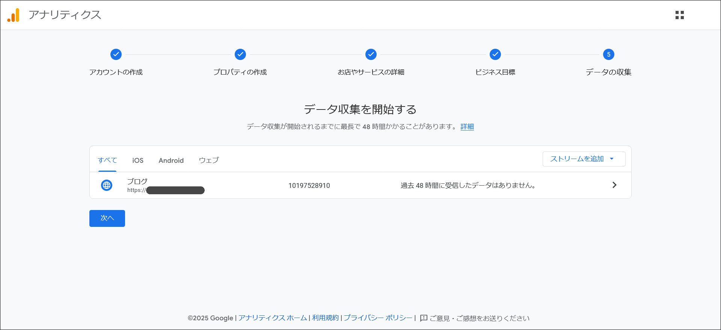
Task: Open the apps grid icon
Action: click(x=679, y=15)
